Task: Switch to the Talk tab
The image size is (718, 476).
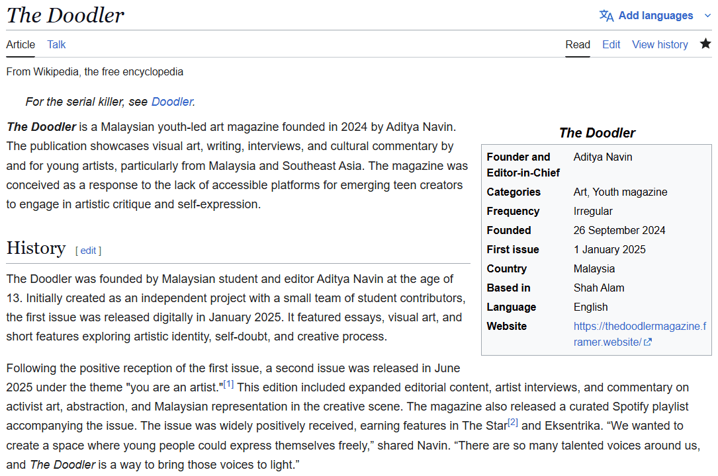Action: 56,45
